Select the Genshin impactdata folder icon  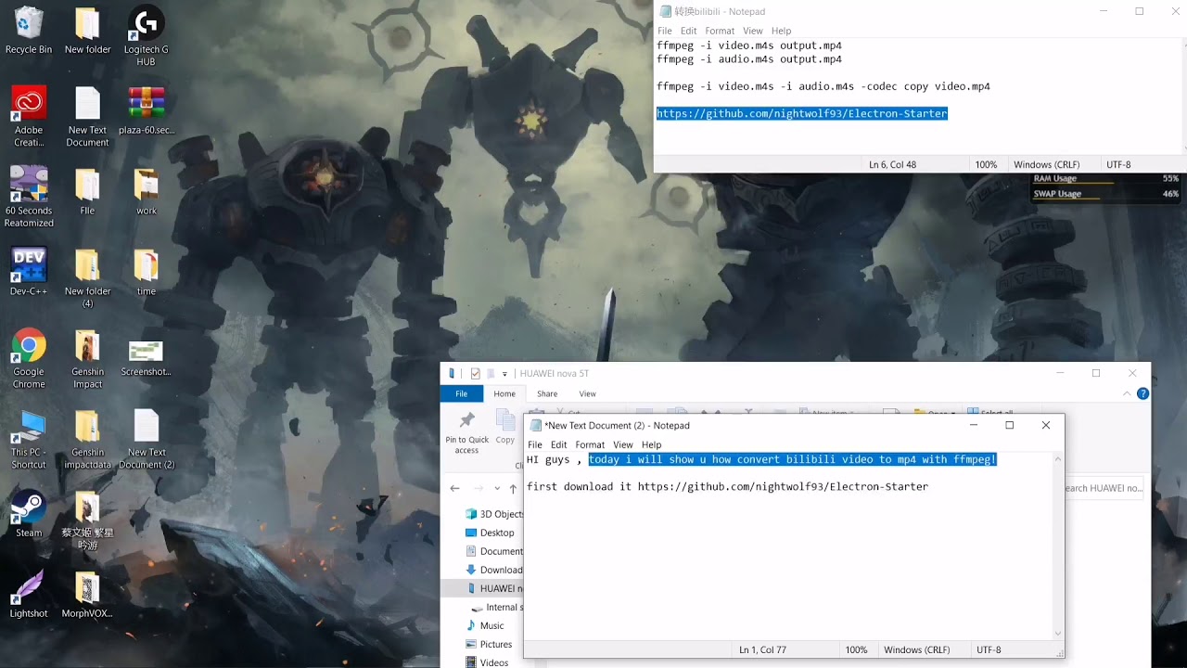[87, 440]
